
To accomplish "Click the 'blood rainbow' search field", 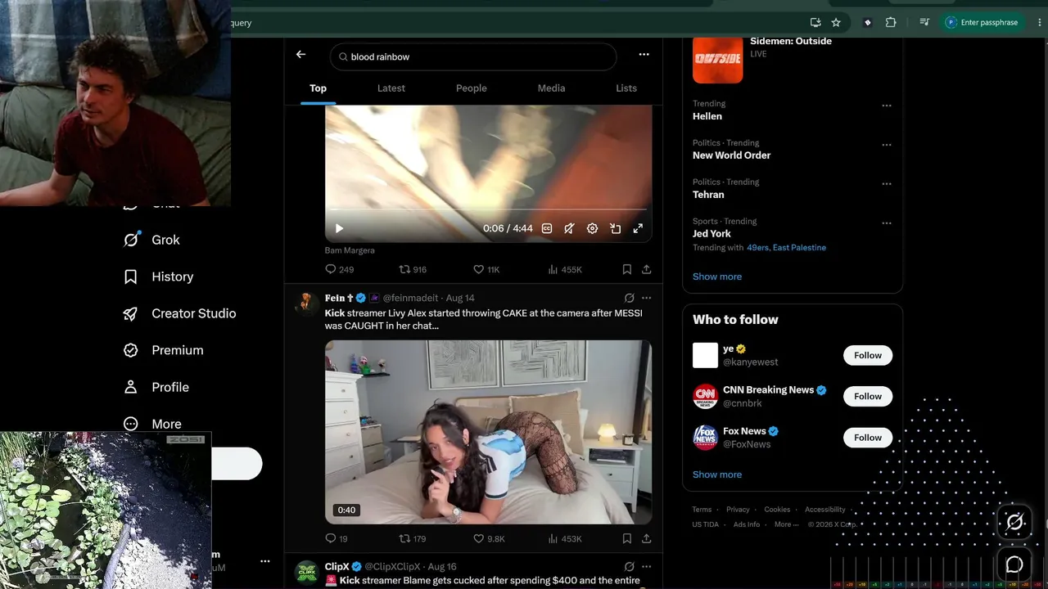I will [473, 56].
